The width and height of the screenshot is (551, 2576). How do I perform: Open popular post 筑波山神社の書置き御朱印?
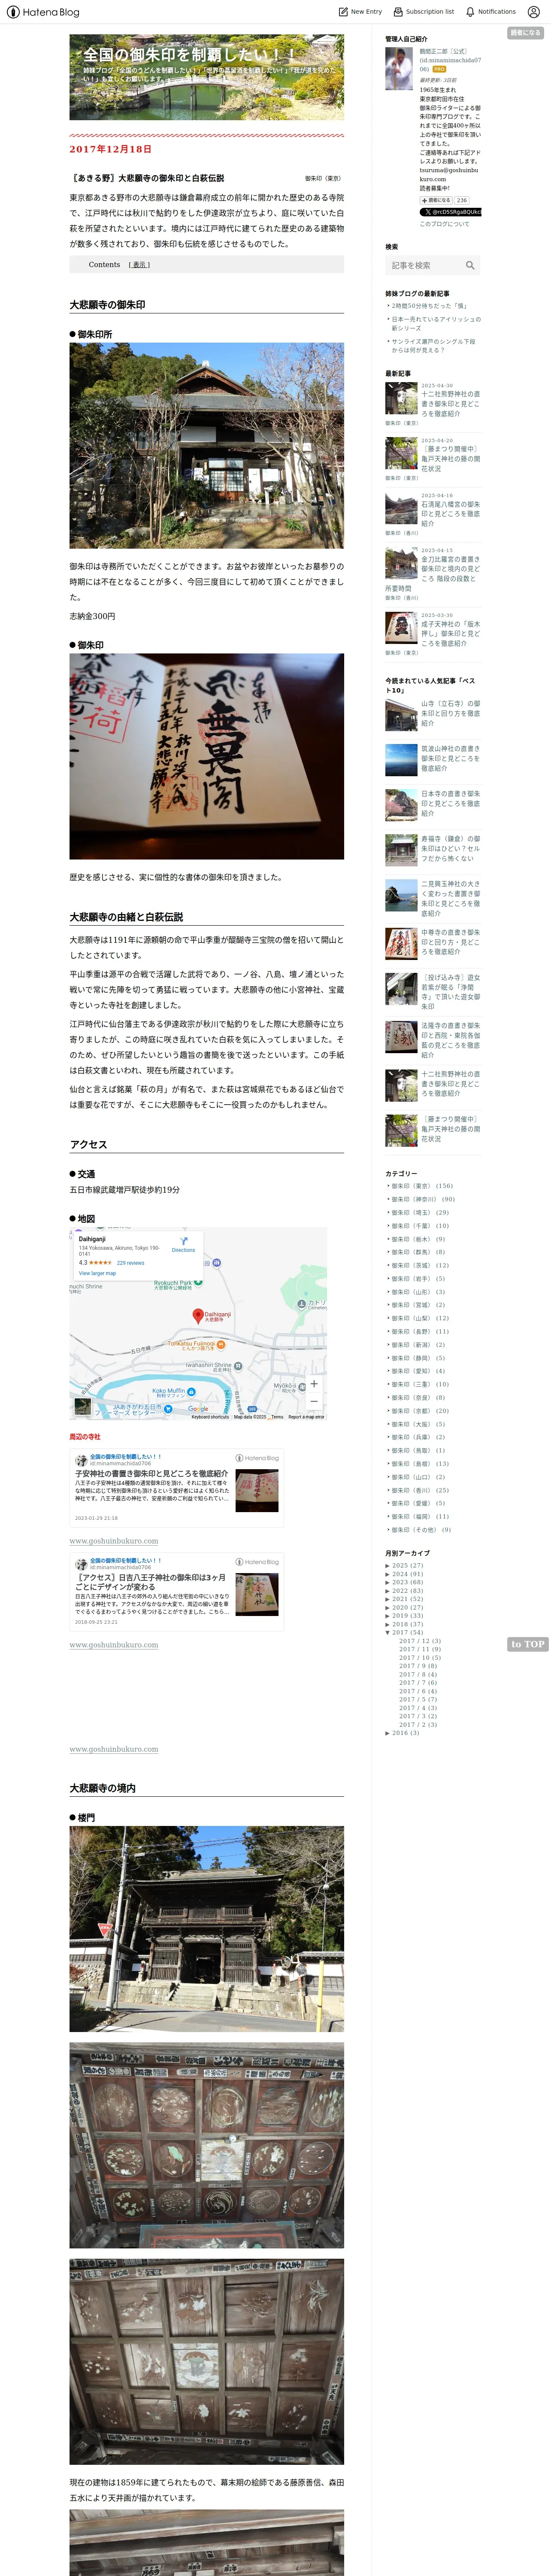450,758
